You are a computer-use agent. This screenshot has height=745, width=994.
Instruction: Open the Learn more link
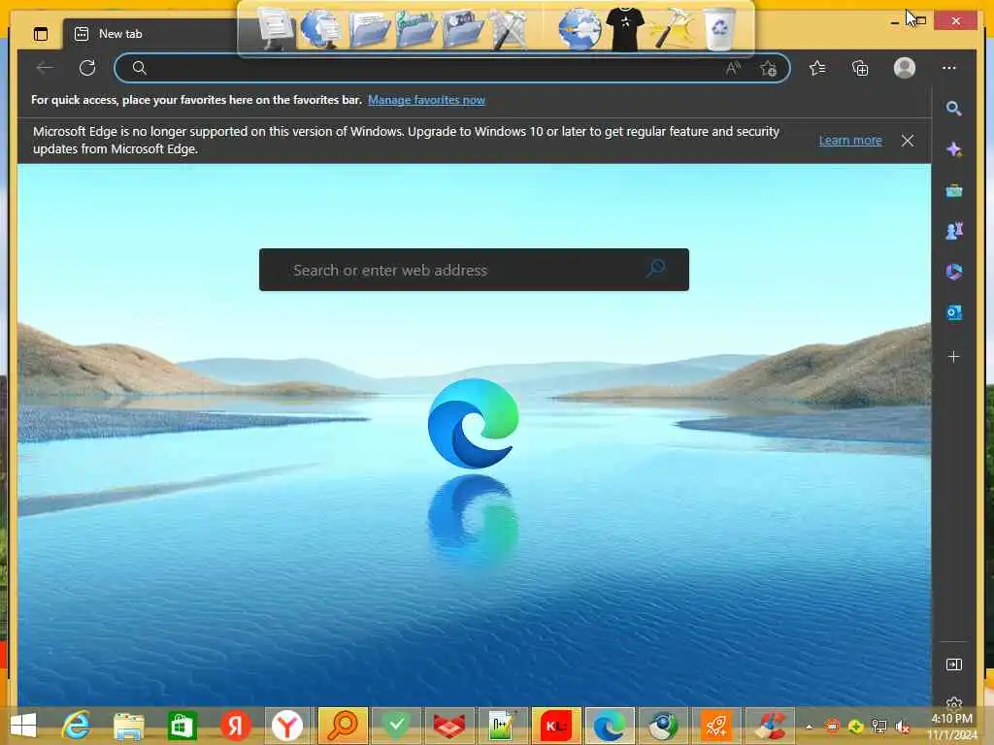[850, 140]
